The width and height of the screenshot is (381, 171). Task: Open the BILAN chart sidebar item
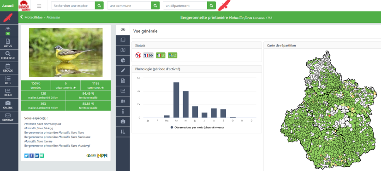(x=8, y=92)
